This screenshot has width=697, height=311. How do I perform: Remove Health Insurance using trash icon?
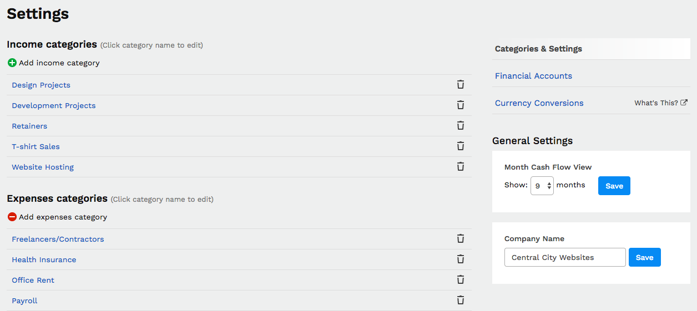(460, 259)
